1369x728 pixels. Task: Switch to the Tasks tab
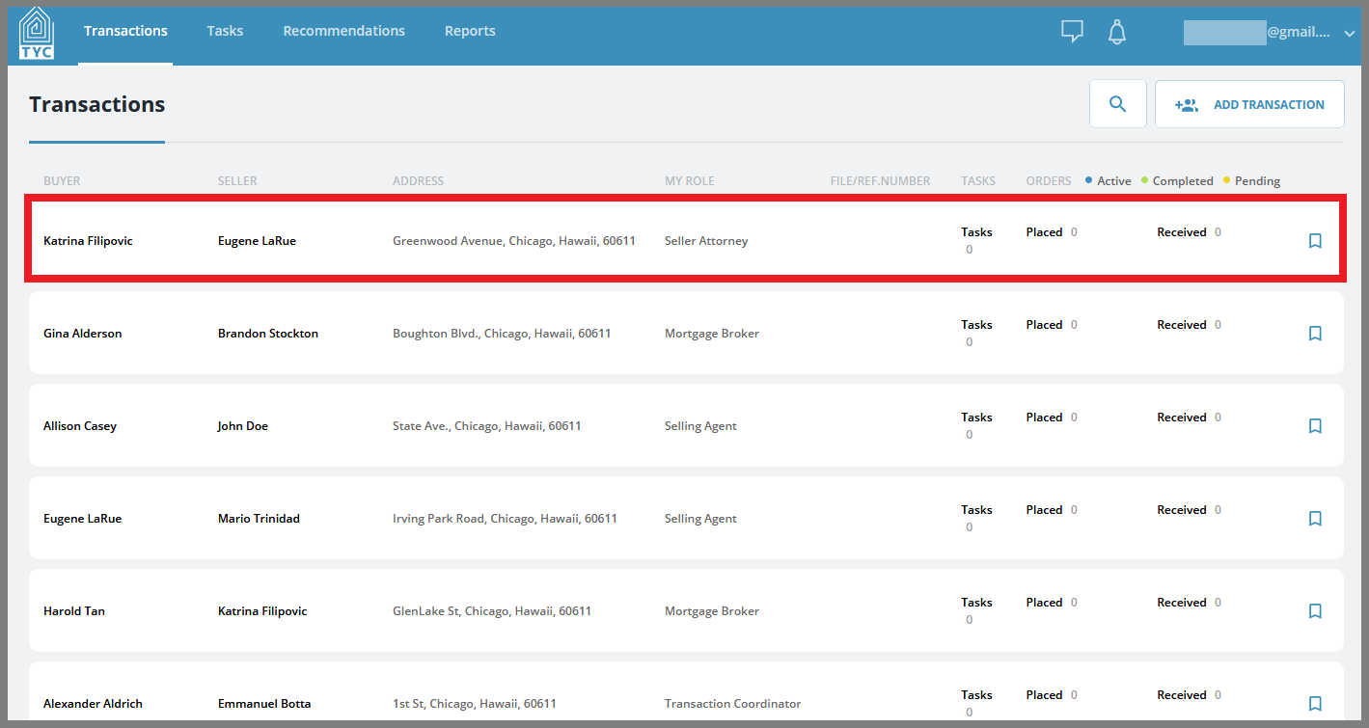pos(225,31)
